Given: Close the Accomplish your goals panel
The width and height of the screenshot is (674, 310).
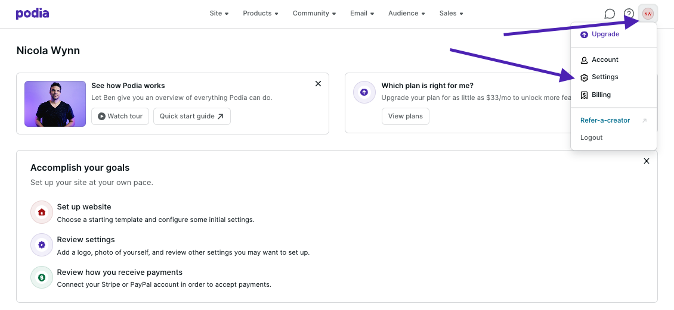Looking at the screenshot, I should click(x=647, y=161).
